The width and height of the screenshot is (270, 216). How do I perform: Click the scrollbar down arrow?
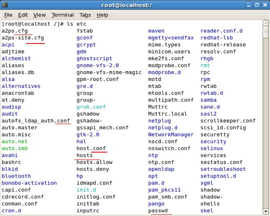pos(265,211)
